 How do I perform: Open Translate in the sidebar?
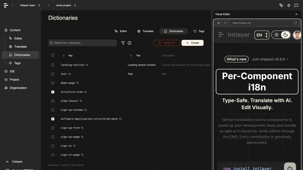(x=20, y=46)
